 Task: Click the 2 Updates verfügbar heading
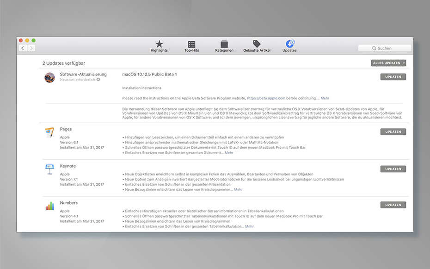64,63
